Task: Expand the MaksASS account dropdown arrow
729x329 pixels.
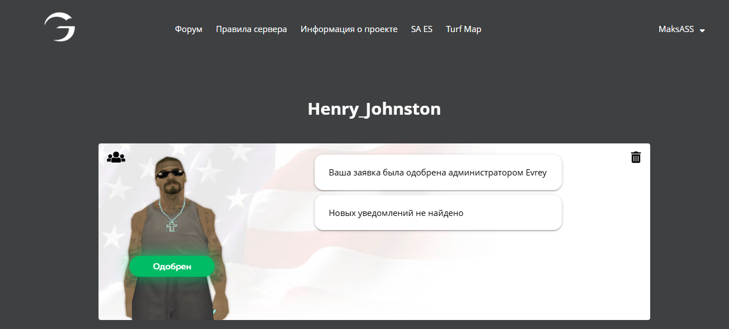Action: click(702, 30)
